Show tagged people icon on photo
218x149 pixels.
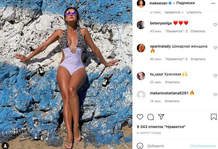pos(5,146)
